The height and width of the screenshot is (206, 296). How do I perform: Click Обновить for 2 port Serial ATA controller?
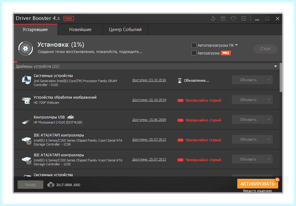(x=249, y=139)
